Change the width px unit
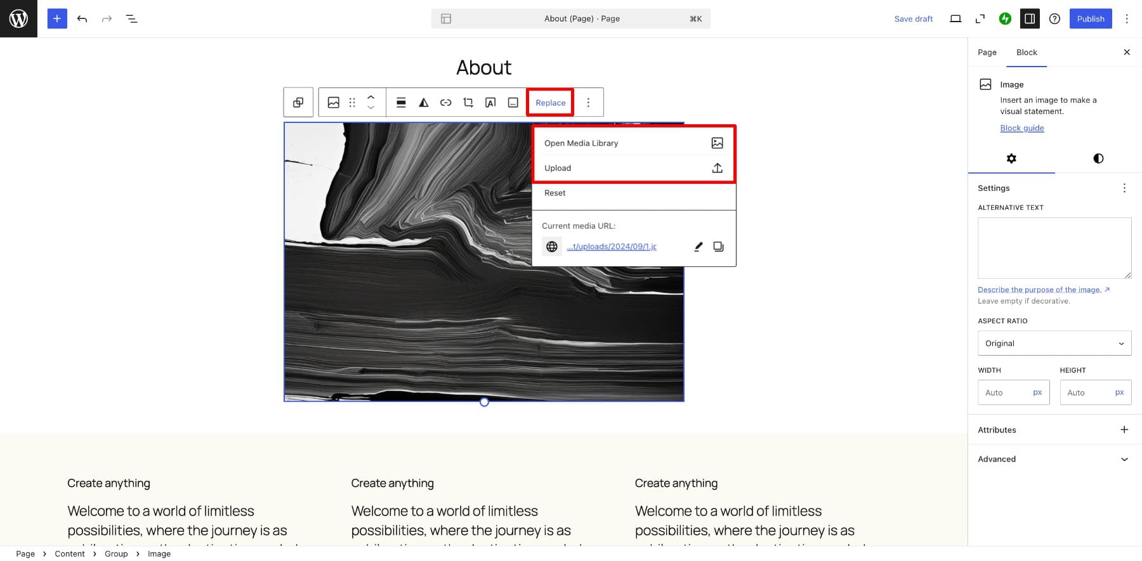 1037,392
